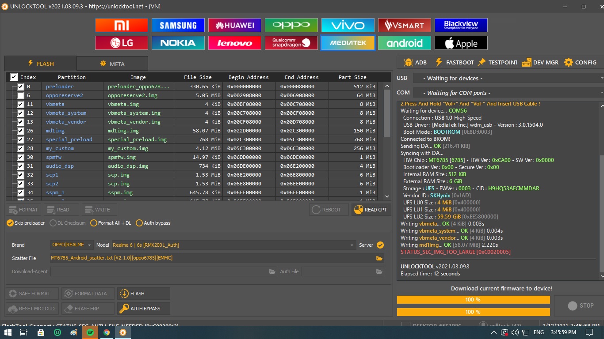Open the ADB tools panel
The image size is (604, 339).
click(415, 63)
